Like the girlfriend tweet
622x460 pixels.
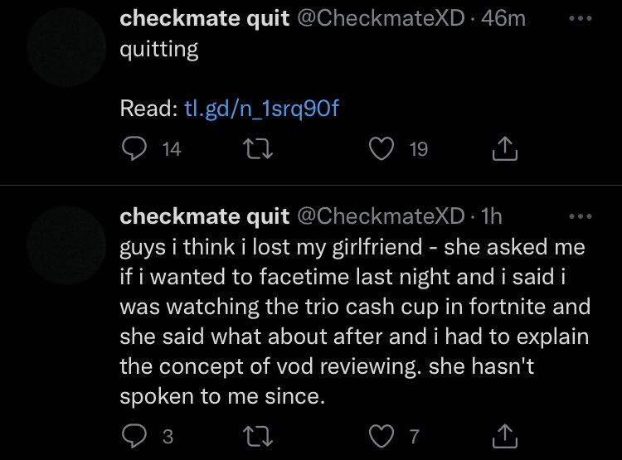click(x=381, y=436)
